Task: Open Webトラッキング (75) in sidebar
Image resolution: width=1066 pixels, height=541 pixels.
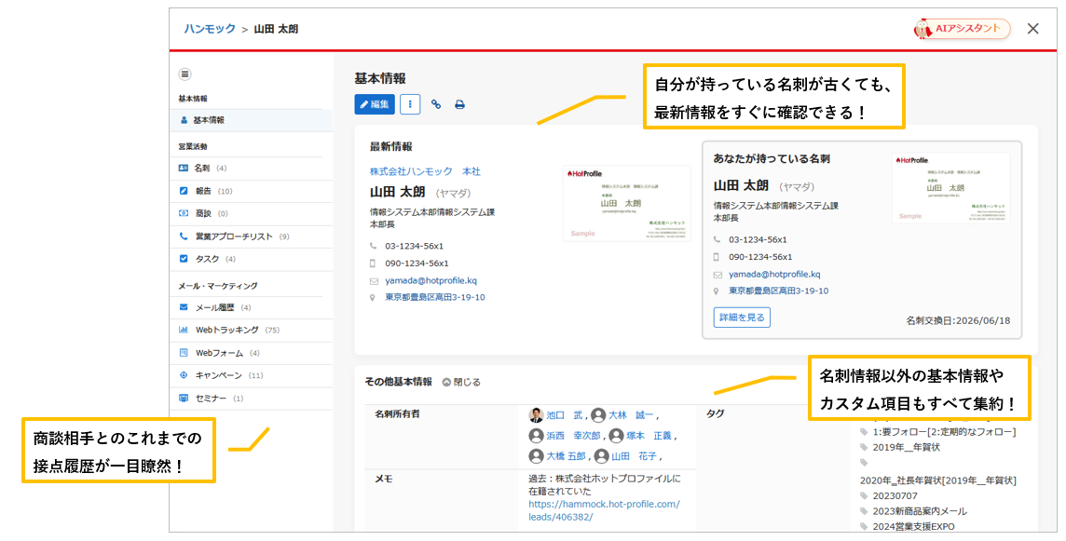Action: pyautogui.click(x=252, y=330)
